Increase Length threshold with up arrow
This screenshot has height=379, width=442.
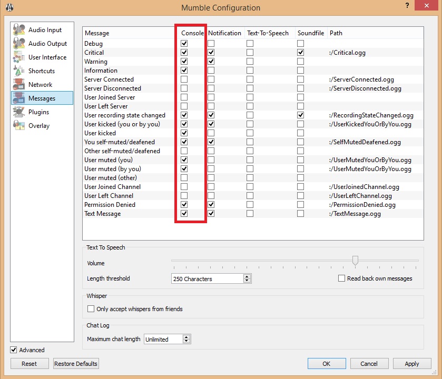point(247,276)
